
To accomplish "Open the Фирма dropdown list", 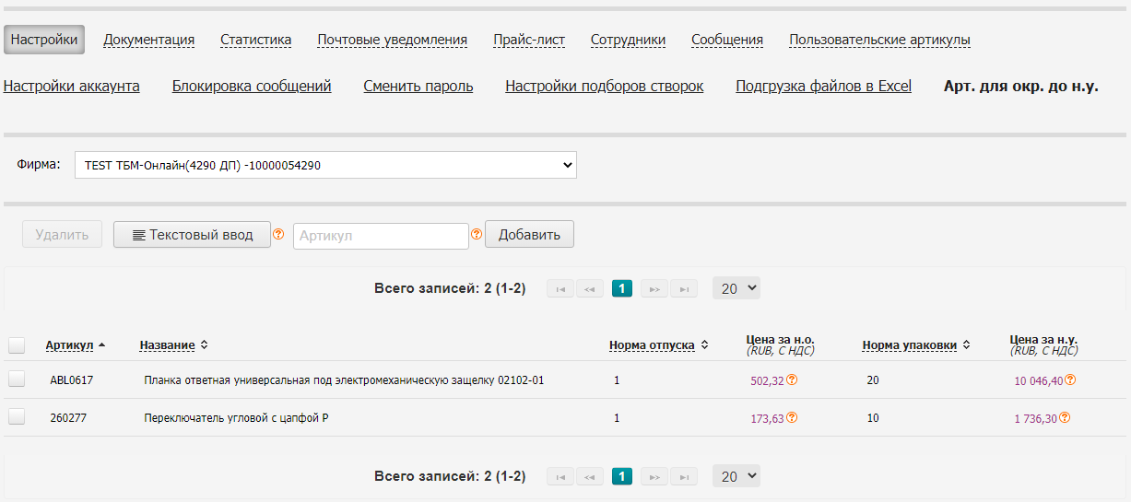I will [x=325, y=166].
